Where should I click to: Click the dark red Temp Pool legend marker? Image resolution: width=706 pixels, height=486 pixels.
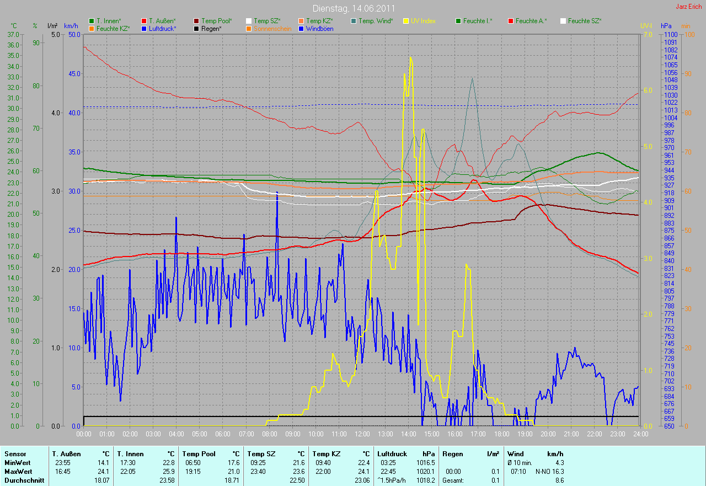pos(197,21)
